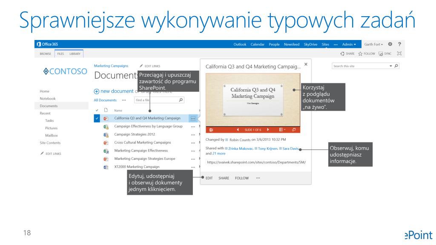
Task: Click icon of Cross Cultural Marketing Campaigns
Action: point(106,142)
